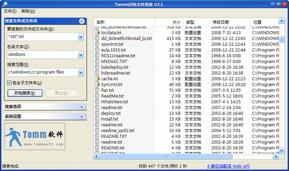
Task: Click the RDS11readme.txt document icon
Action: 97,56
